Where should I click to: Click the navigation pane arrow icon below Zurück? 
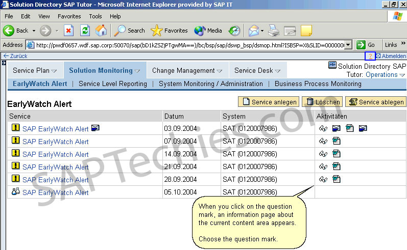click(x=4, y=63)
